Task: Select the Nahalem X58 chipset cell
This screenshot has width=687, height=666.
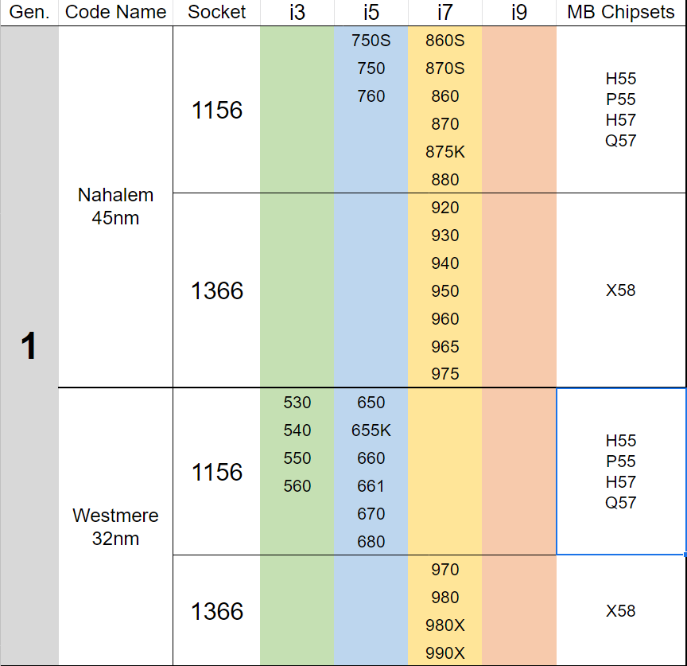Action: [x=621, y=290]
